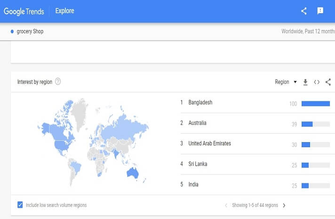Click the blue dot beside grocery Shop
Viewport: 335px width, 219px height.
coord(12,31)
